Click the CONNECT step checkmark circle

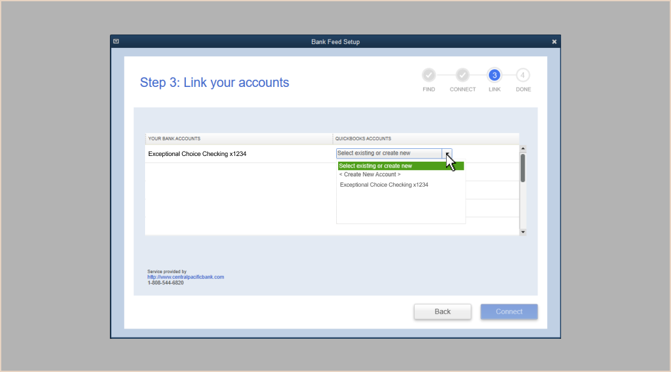[462, 75]
